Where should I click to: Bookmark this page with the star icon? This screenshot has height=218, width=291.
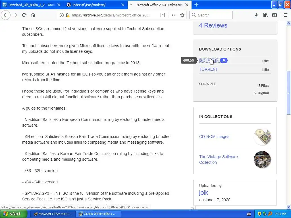(182, 15)
